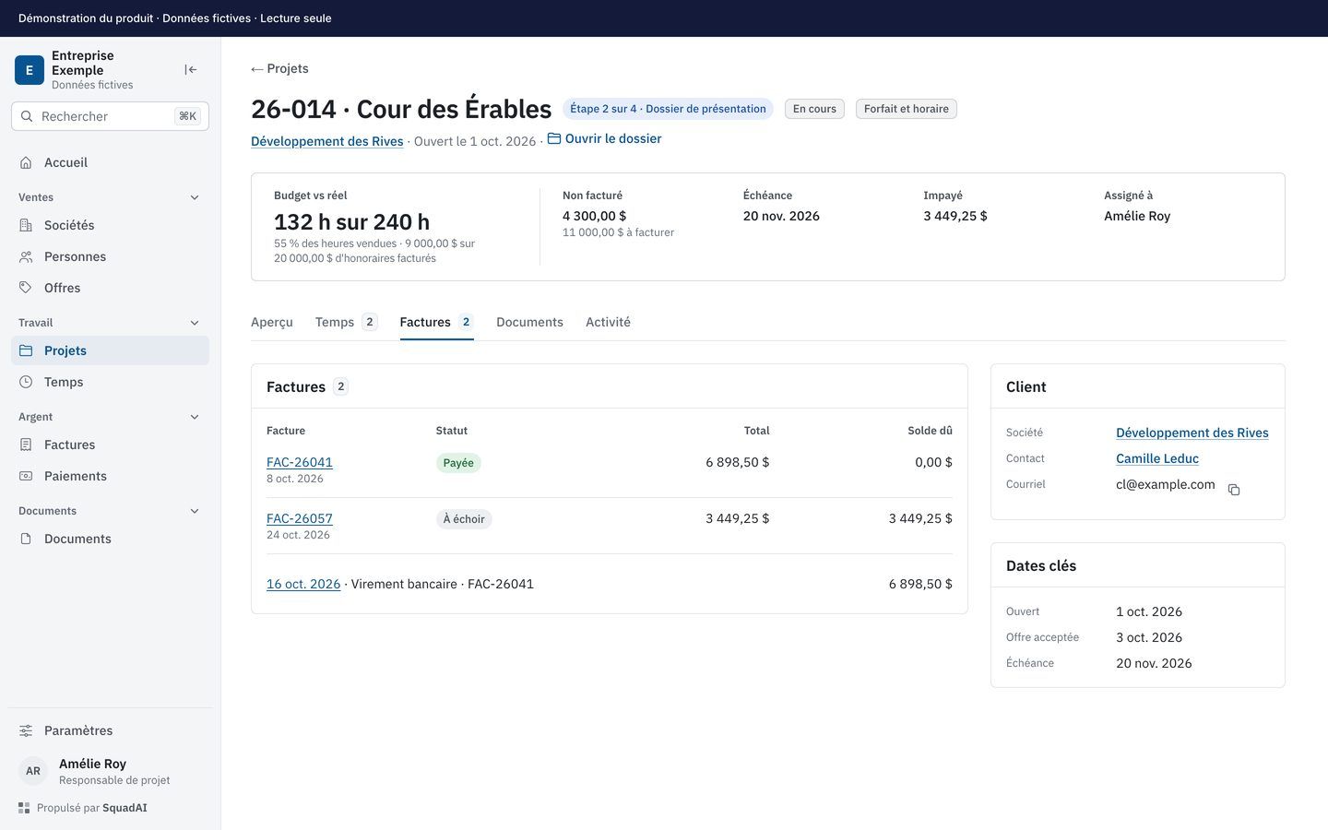Click the Sociétés building icon
Screen dimensions: 1328x830
[x=26, y=225]
